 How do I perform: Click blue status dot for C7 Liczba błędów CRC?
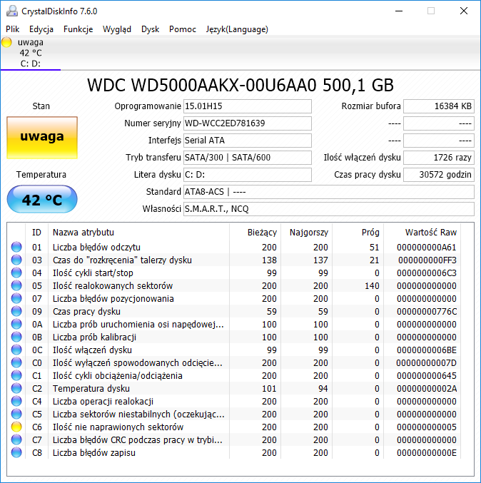16,440
